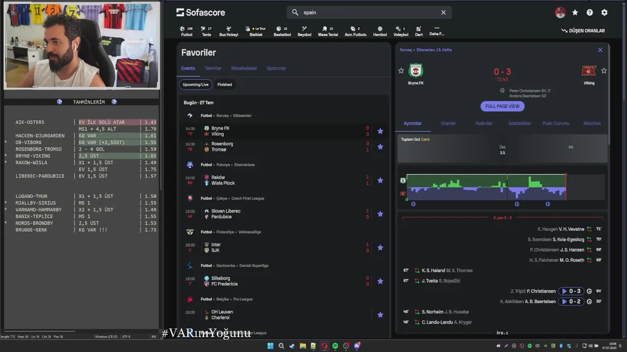
Task: Open the Norveç Eliteserien league header
Action: click(226, 116)
